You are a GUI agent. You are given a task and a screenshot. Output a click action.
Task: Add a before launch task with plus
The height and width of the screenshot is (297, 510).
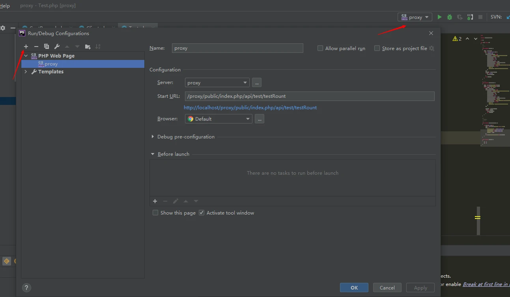155,201
